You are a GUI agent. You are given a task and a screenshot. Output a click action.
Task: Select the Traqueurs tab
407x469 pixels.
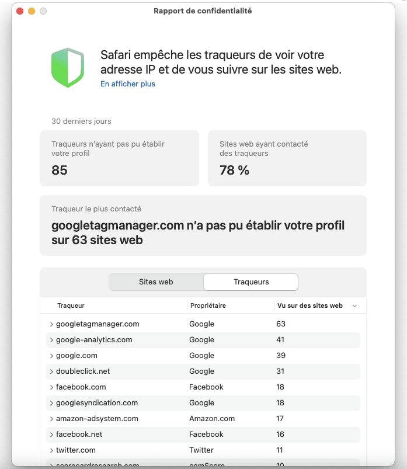pyautogui.click(x=251, y=282)
